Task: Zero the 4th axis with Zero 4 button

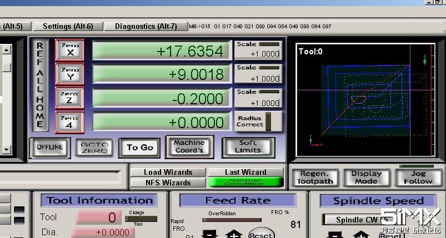Action: pyautogui.click(x=69, y=123)
